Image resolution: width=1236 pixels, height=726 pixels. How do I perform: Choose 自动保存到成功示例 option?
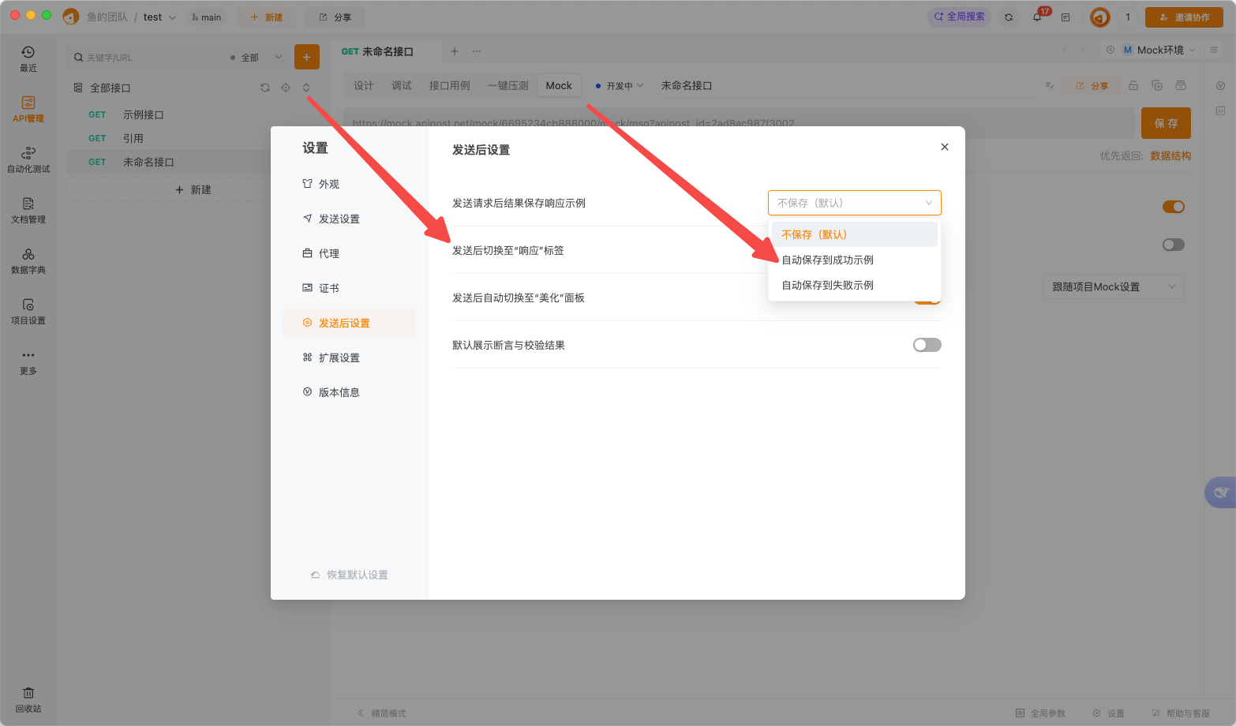(x=855, y=260)
